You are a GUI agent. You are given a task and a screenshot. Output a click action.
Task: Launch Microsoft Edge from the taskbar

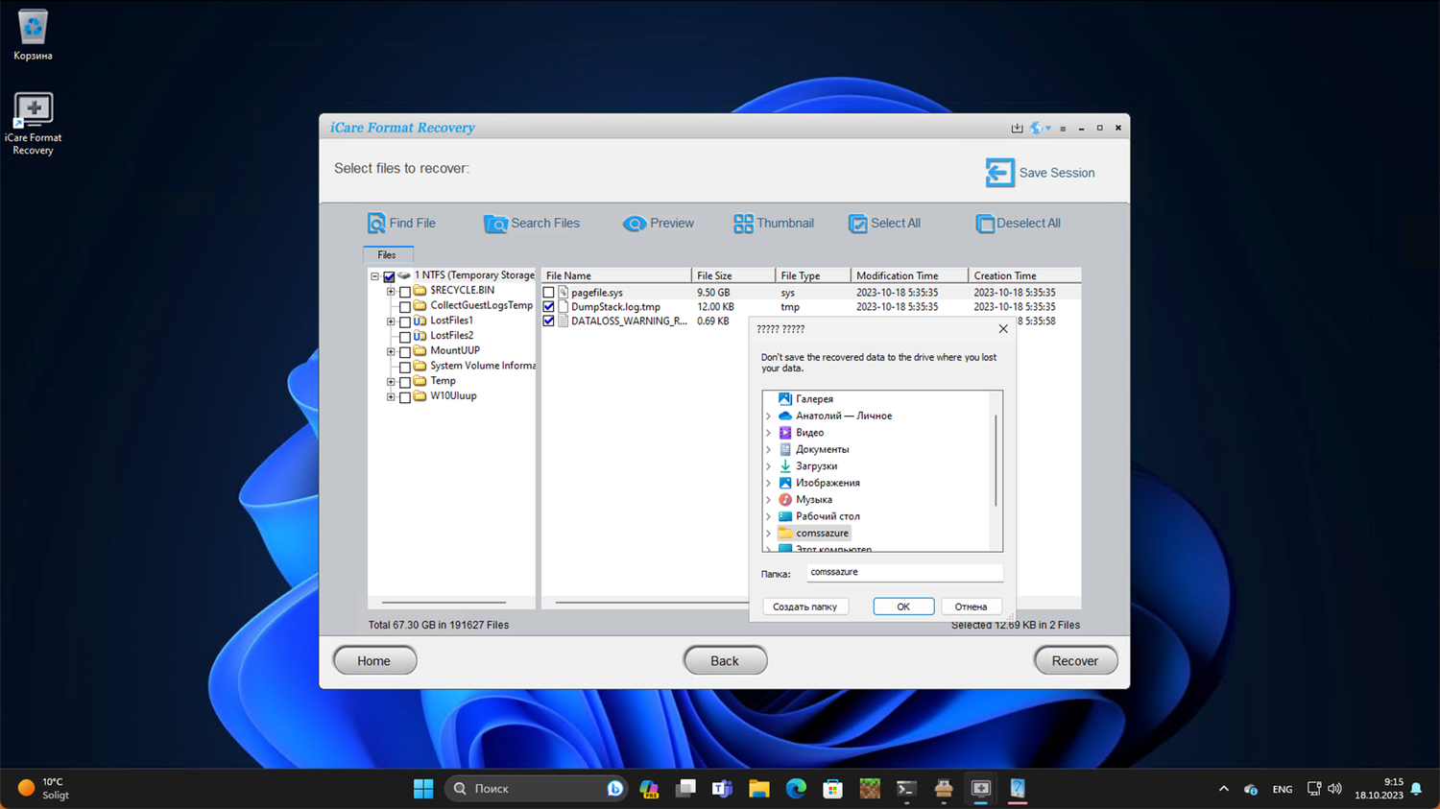[796, 789]
